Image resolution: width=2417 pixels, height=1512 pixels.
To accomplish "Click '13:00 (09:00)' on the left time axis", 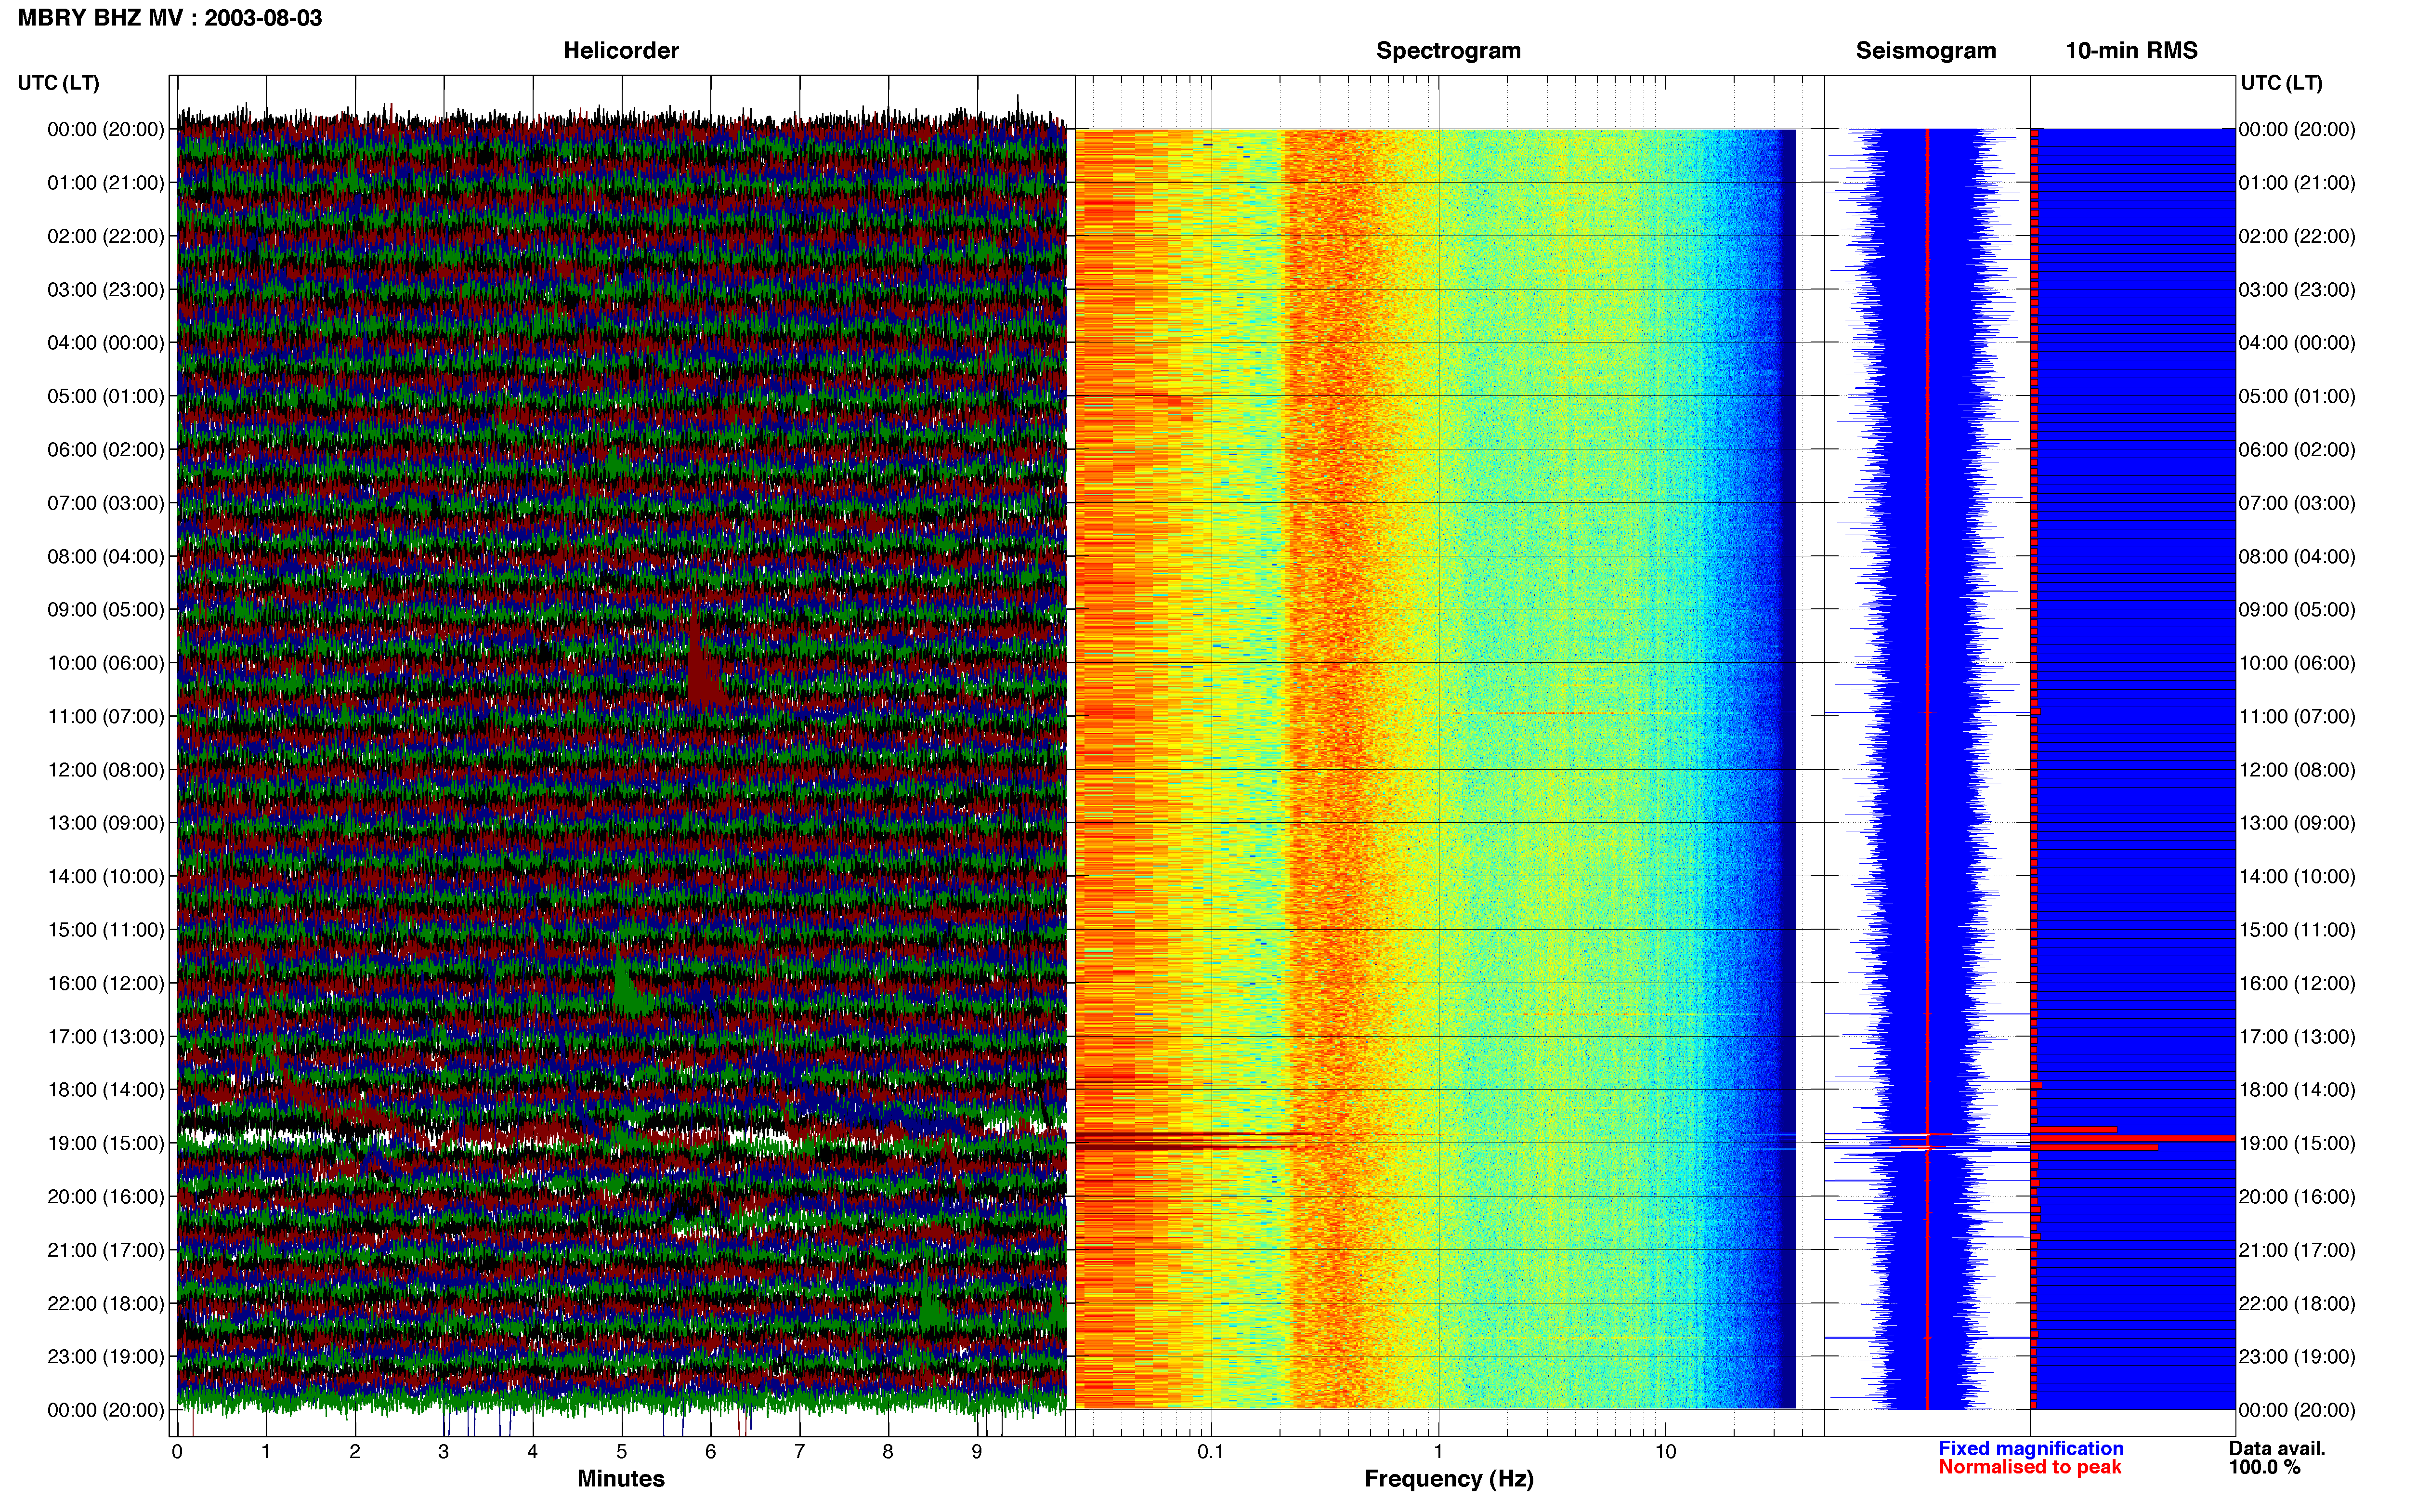I will [106, 823].
